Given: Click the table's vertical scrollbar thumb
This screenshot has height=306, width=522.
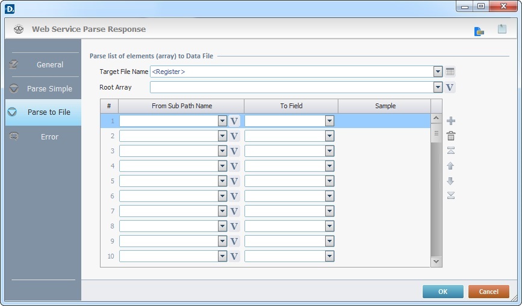Looking at the screenshot, I should (x=436, y=133).
